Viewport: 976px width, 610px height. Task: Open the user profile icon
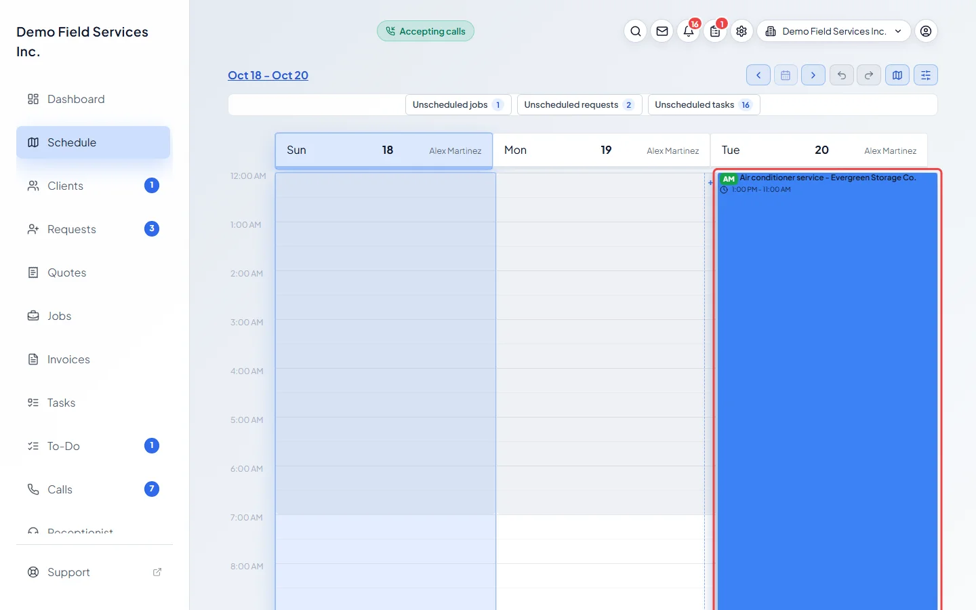926,31
